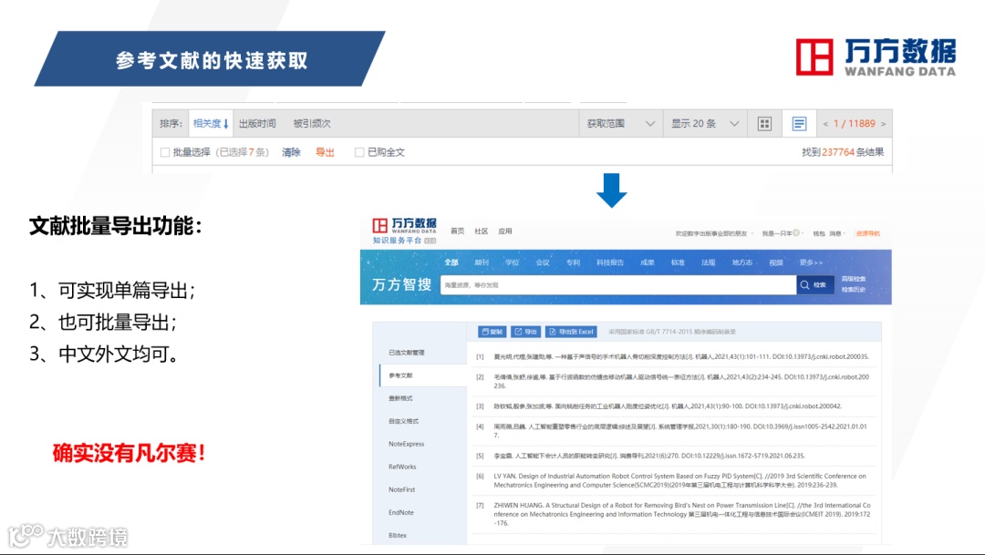
Task: Select the EndNote export format
Action: click(400, 512)
